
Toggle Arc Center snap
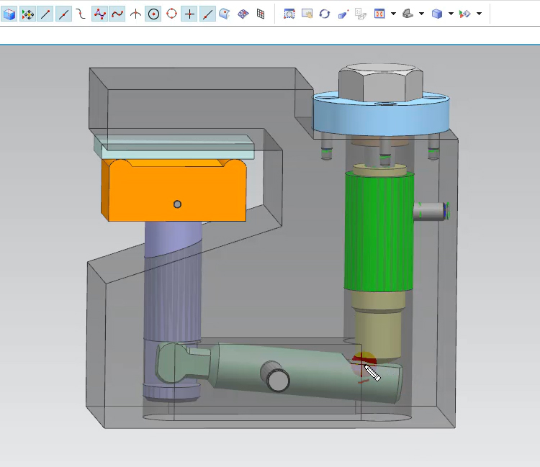(x=153, y=14)
